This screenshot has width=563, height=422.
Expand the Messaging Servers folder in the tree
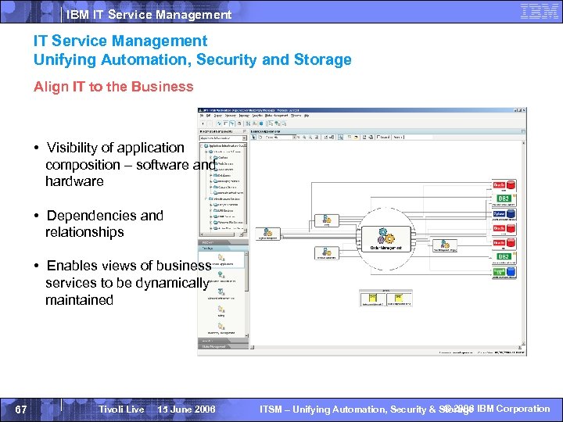(211, 181)
